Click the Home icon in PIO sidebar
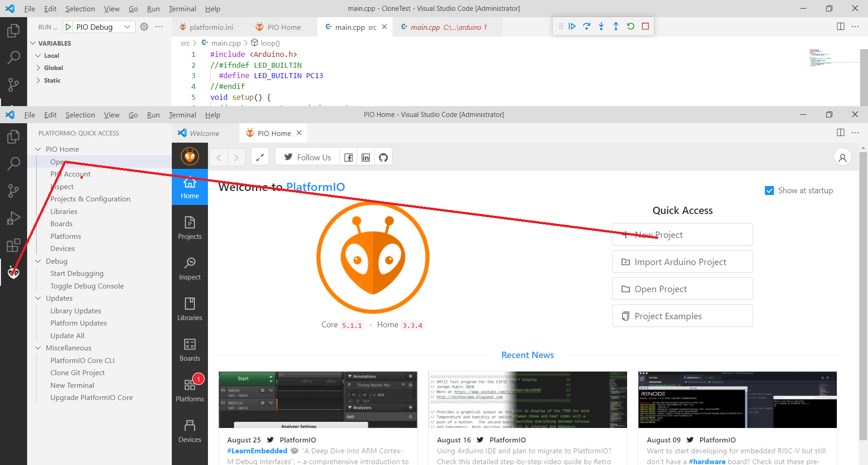This screenshot has width=868, height=465. coord(190,187)
